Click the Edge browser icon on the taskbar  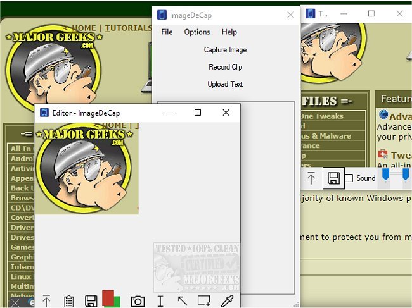click(32, 303)
